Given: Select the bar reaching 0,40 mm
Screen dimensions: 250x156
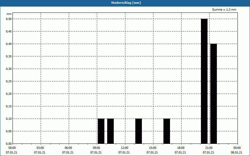Looking at the screenshot, I should 214,94.
